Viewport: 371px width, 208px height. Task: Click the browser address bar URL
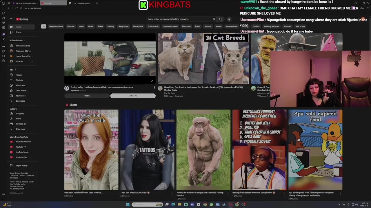(x=33, y=8)
